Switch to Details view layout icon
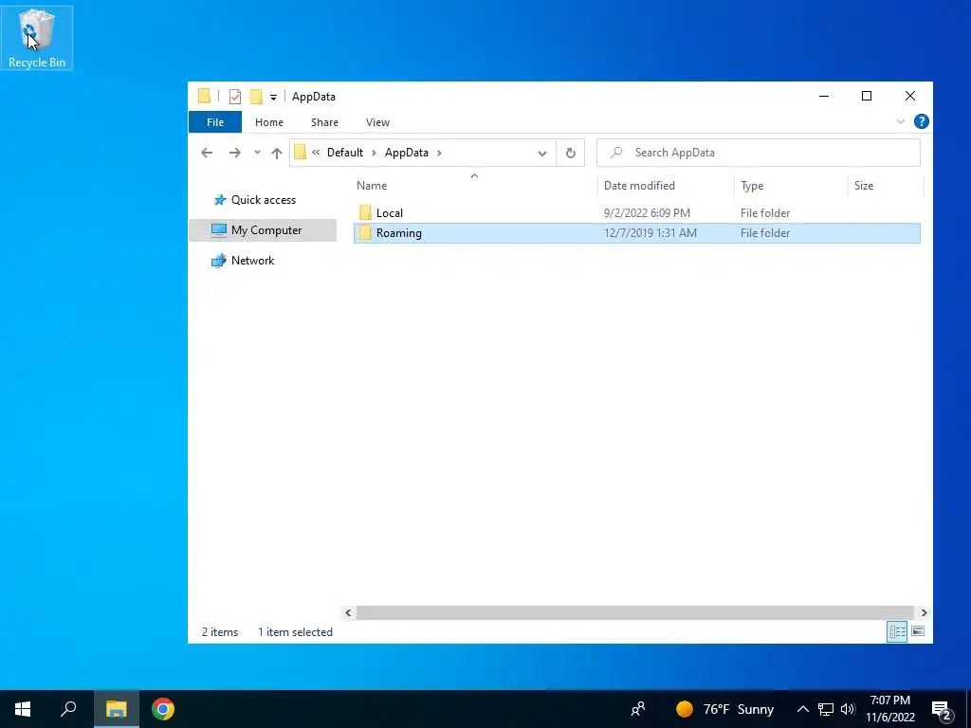This screenshot has height=728, width=971. (897, 631)
